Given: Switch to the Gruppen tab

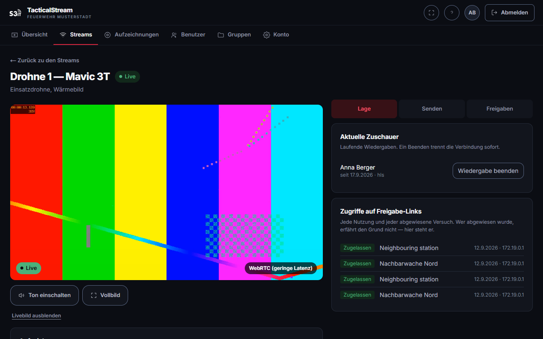Looking at the screenshot, I should point(234,35).
